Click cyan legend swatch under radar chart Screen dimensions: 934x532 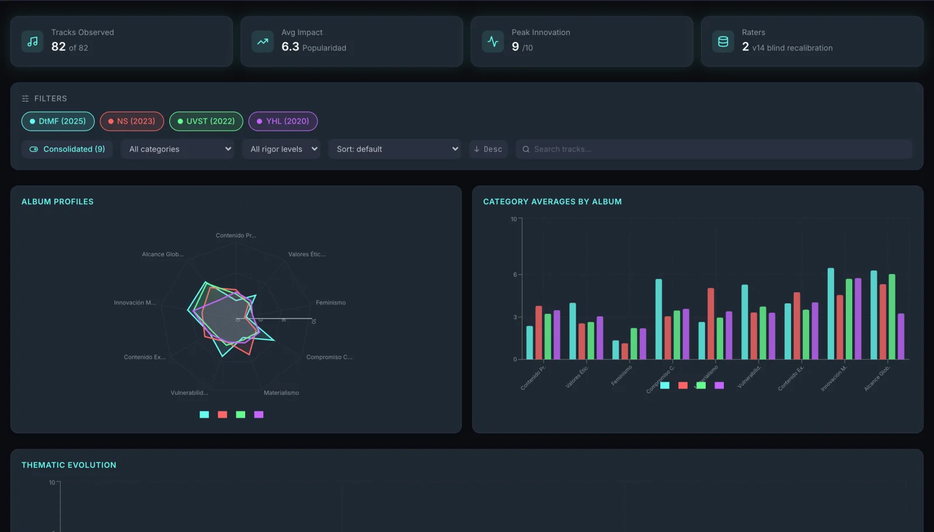coord(204,415)
